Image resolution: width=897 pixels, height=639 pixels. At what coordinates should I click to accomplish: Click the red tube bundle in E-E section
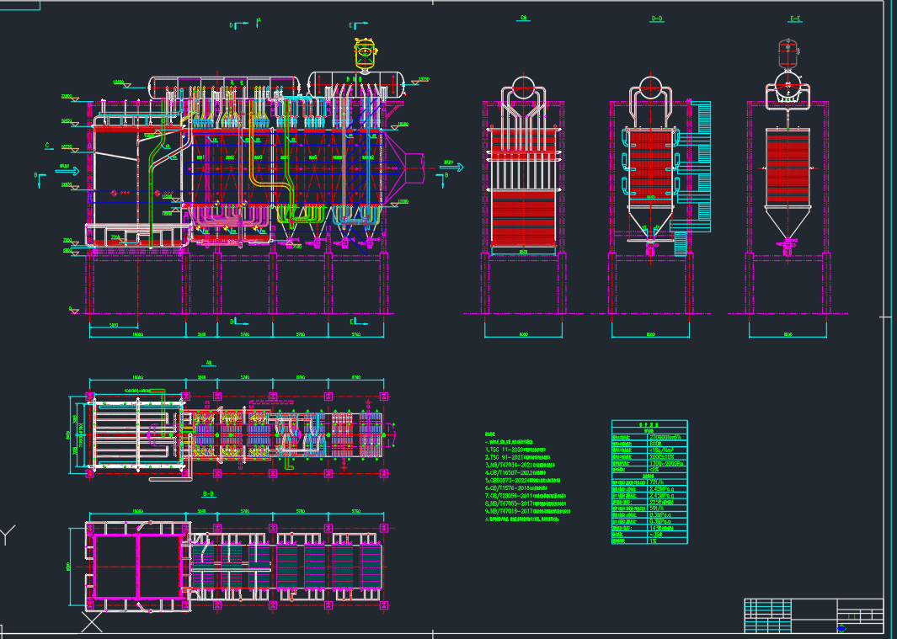789,167
